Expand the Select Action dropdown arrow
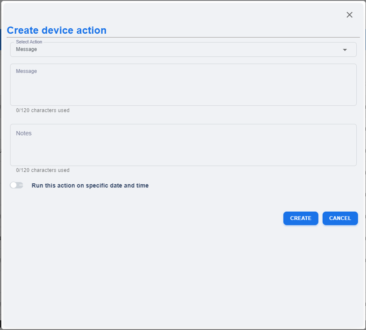This screenshot has width=366, height=330. tap(345, 50)
